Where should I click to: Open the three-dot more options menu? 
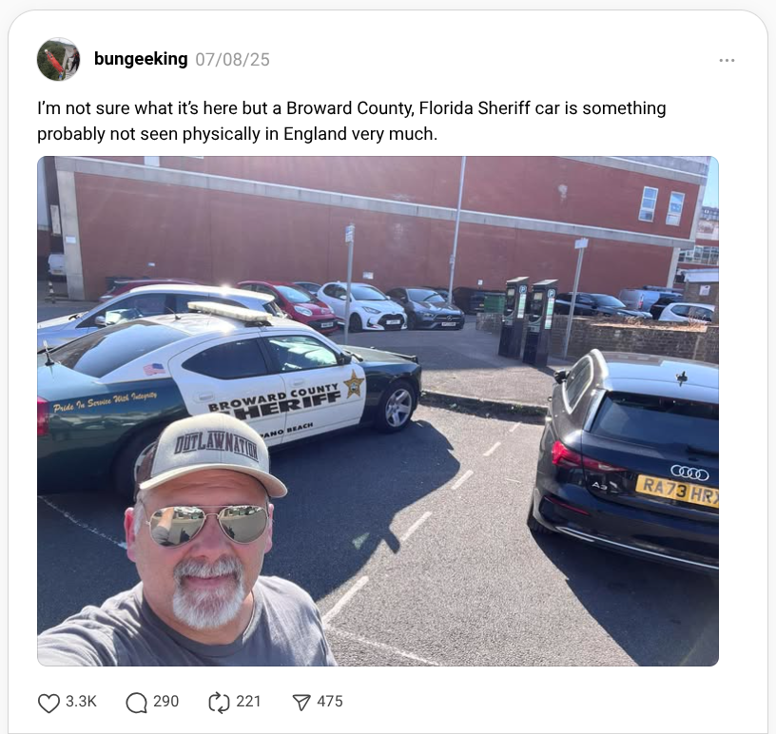(727, 61)
